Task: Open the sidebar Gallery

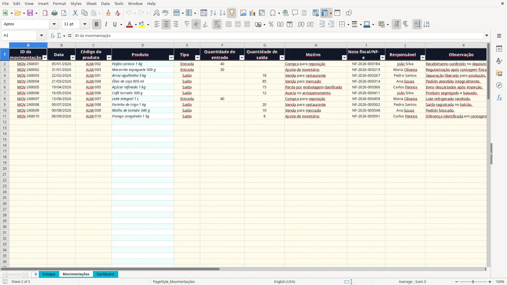Action: [499, 73]
